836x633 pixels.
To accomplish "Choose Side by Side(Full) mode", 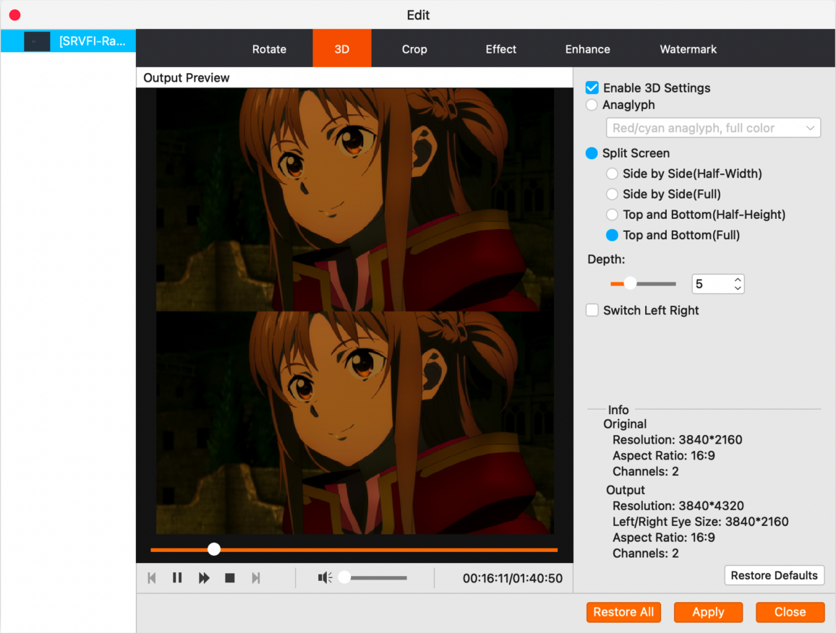I will click(x=612, y=194).
